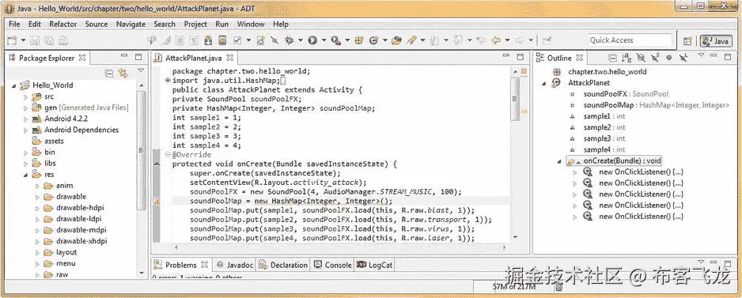Open the Package Explorer view menu triangle

[141, 71]
